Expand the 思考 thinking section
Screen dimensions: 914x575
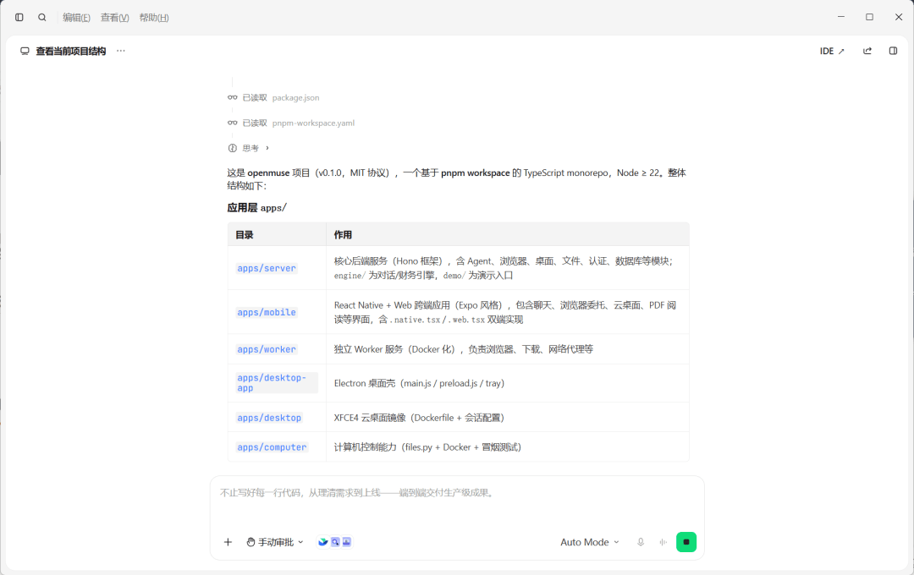(249, 148)
